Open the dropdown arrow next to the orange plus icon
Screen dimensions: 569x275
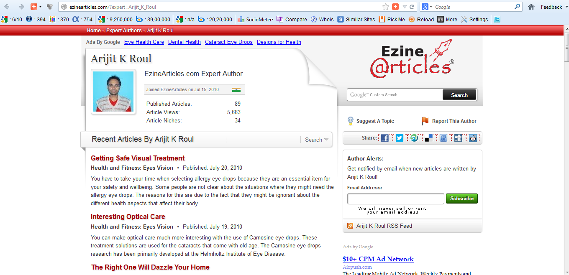41,7
